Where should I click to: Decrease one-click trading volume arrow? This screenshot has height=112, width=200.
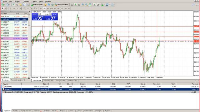(39, 14)
